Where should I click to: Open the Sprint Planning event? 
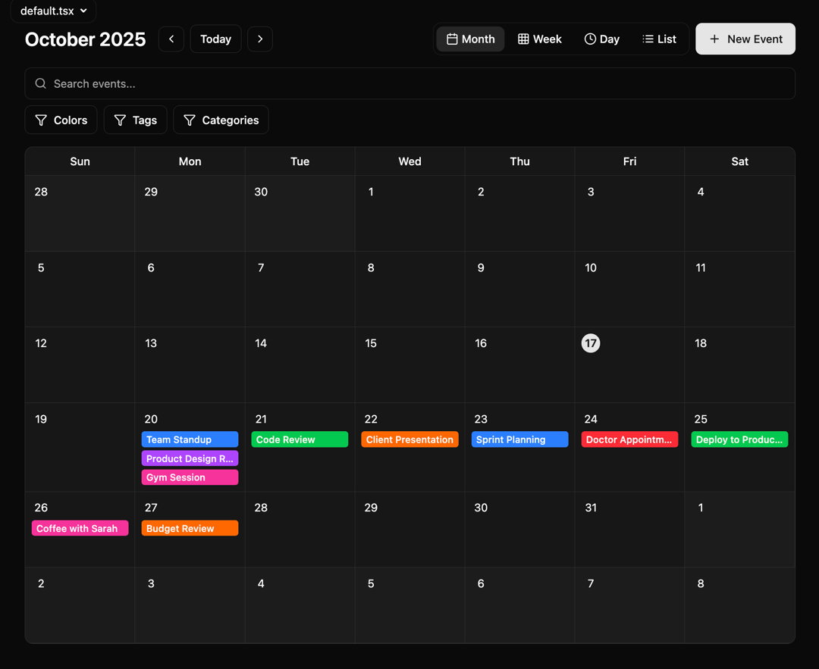click(519, 439)
